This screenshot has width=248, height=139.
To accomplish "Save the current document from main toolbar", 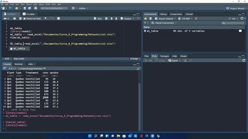I will click(25, 8).
